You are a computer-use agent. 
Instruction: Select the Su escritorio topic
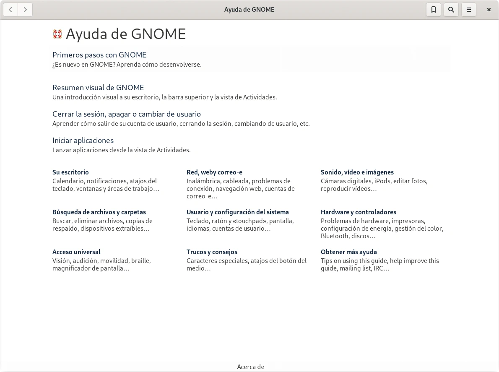pos(70,172)
